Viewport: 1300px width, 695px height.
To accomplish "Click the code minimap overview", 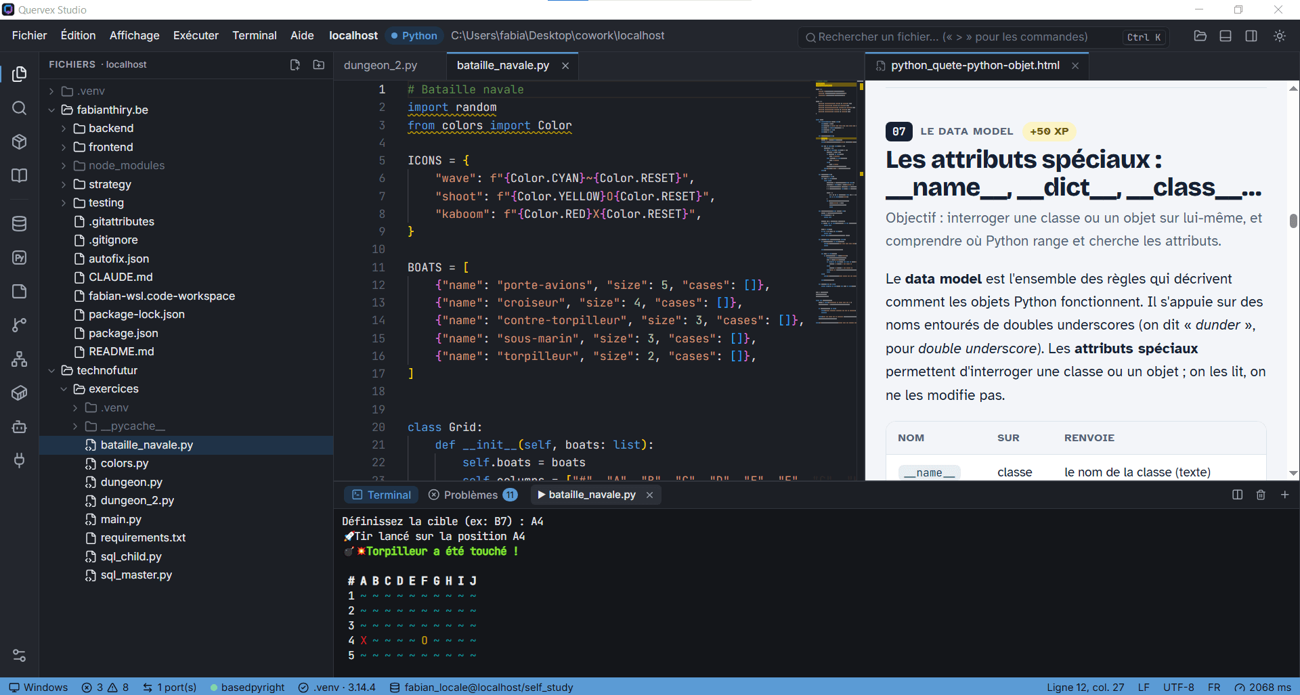I will (837, 203).
